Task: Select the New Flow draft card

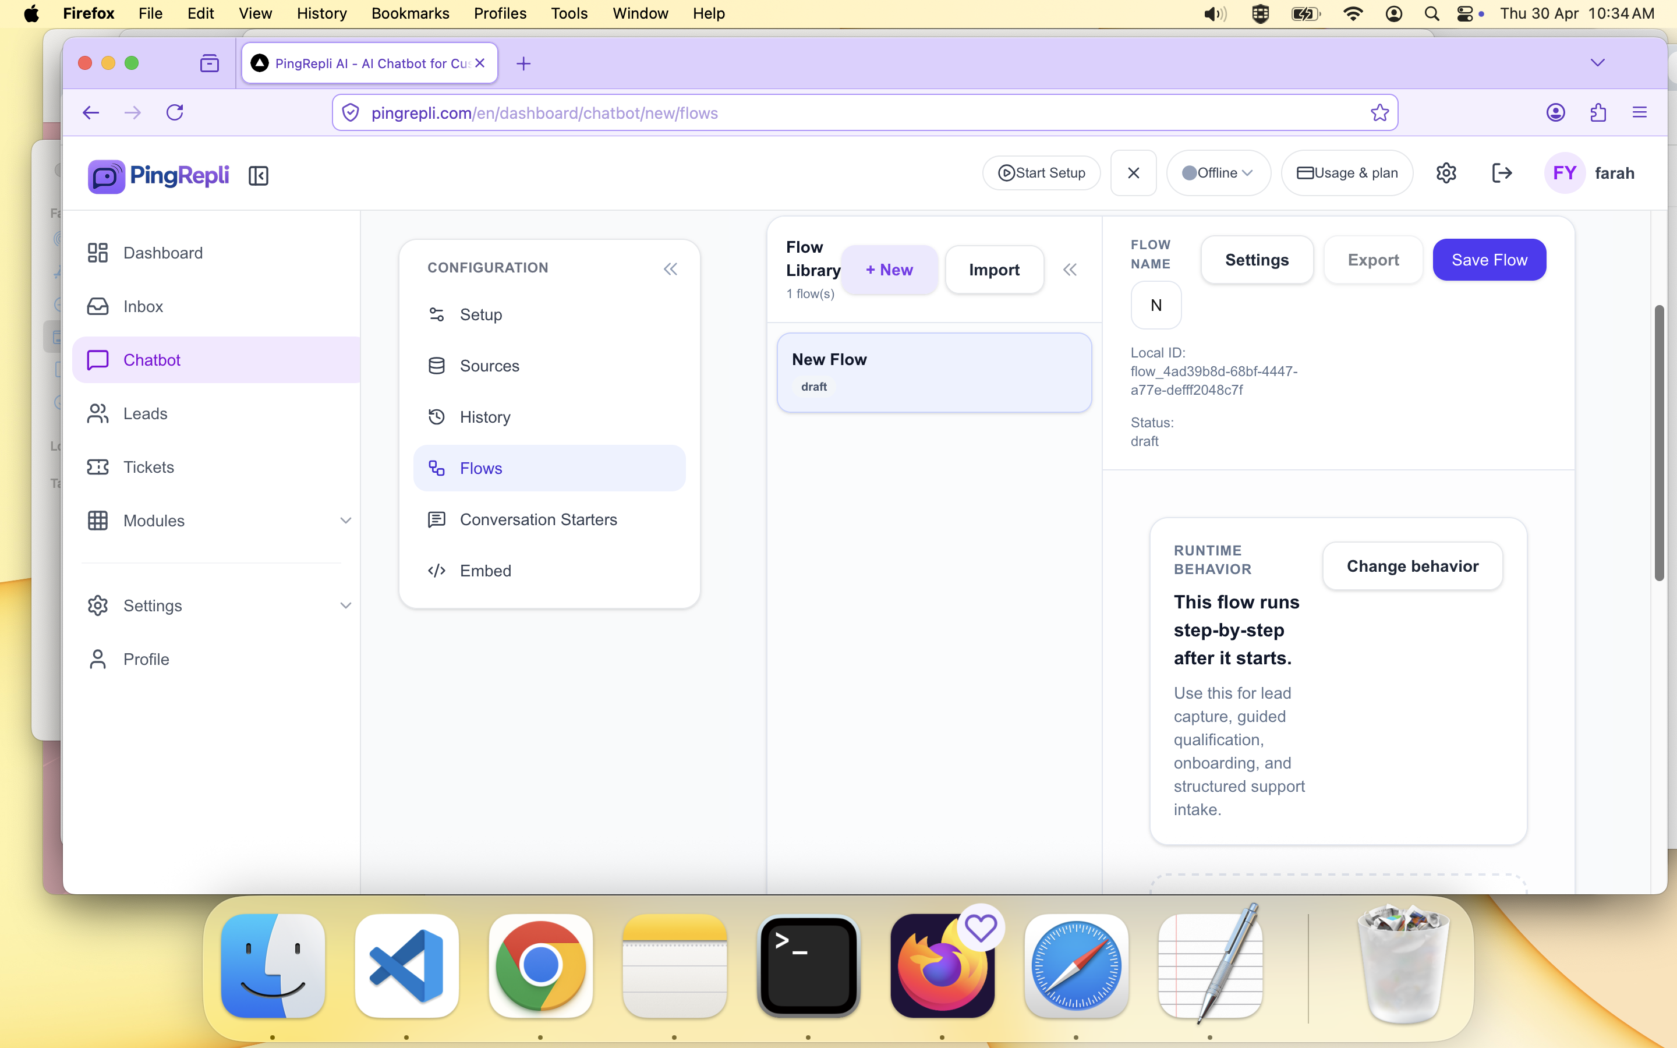Action: (x=934, y=373)
